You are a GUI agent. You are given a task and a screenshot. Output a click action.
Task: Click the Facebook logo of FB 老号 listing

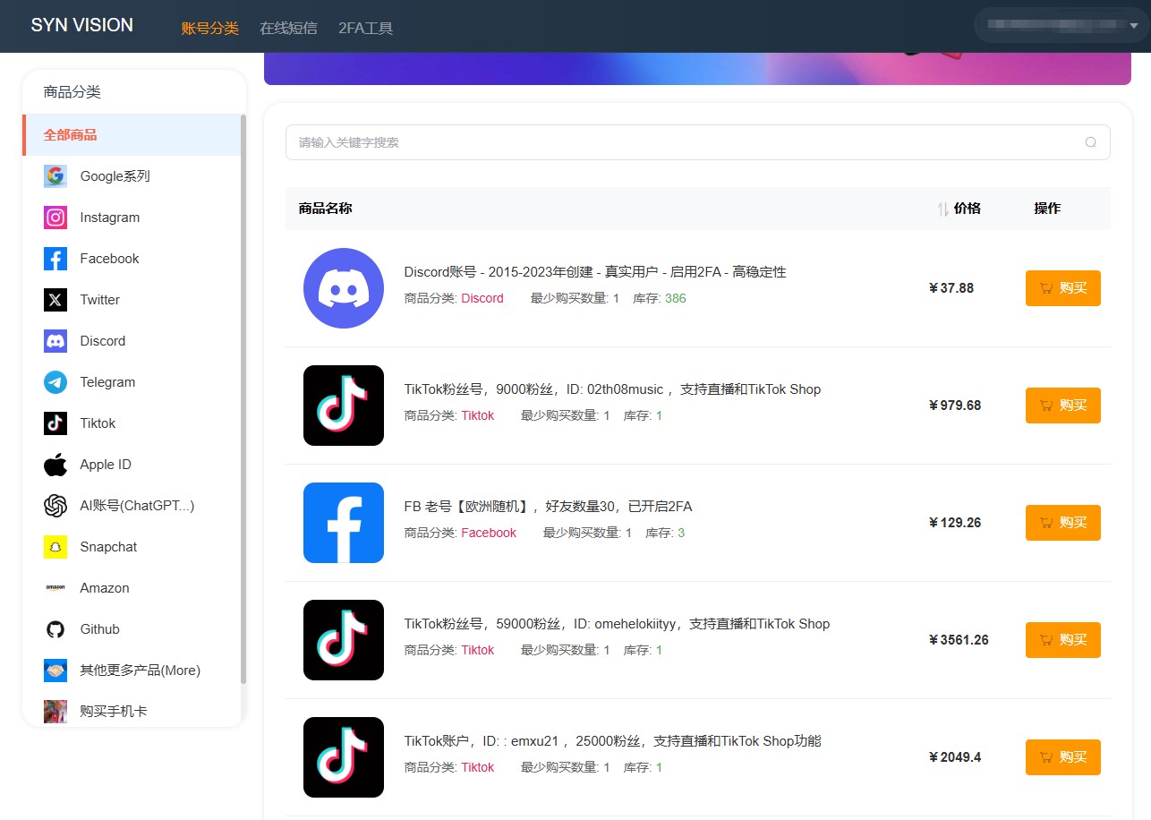(x=344, y=523)
